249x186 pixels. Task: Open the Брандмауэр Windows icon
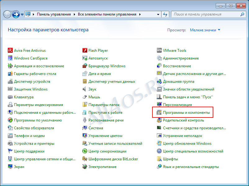click(x=85, y=66)
